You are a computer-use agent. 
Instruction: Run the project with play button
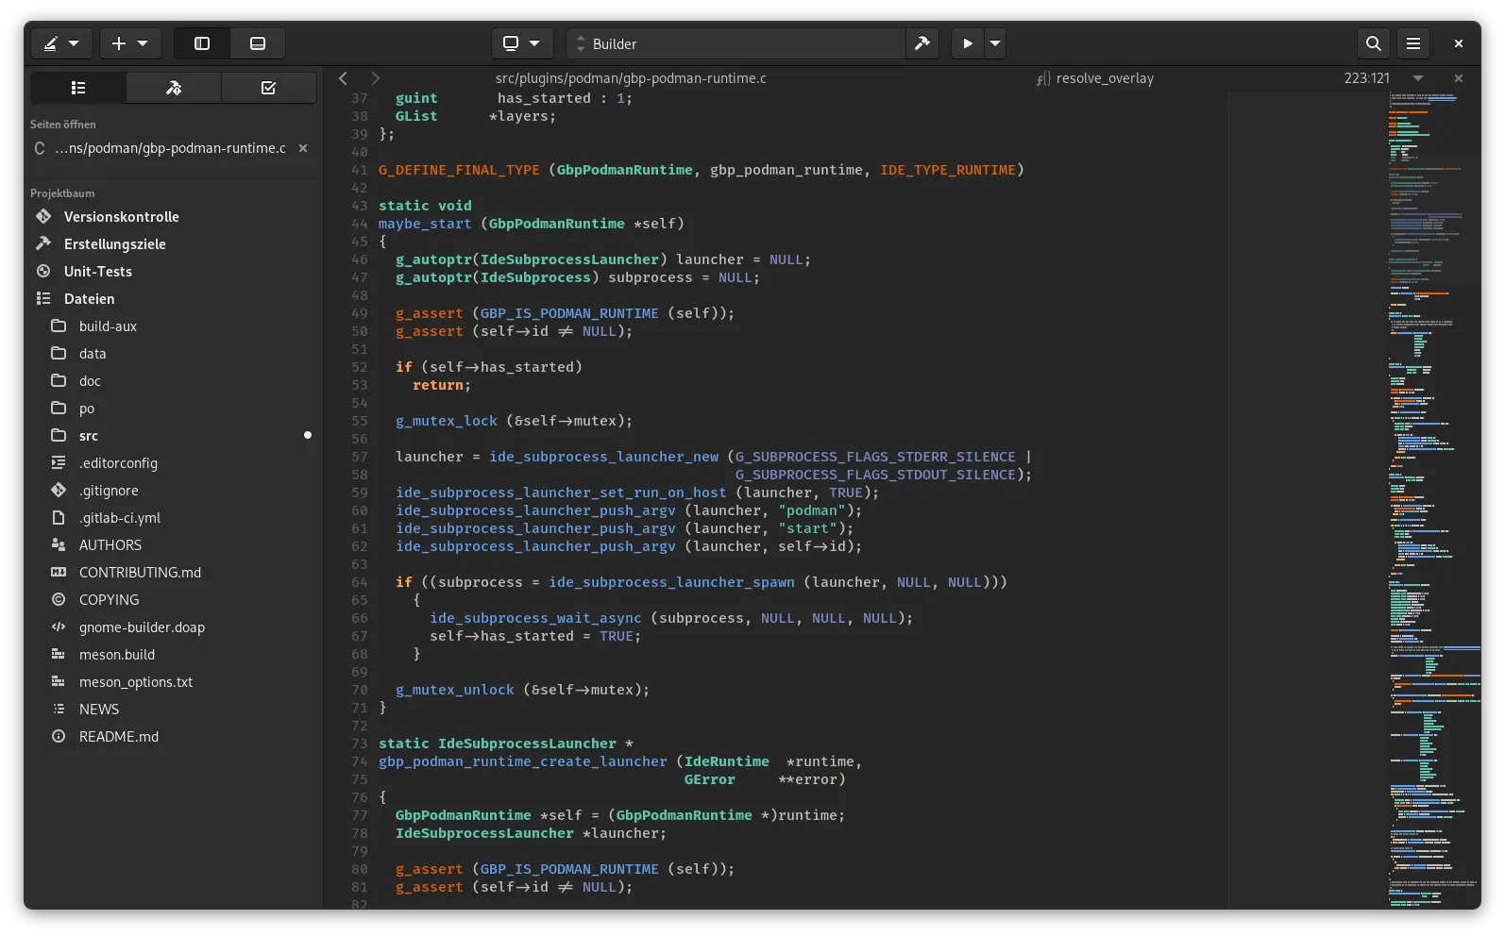tap(967, 43)
